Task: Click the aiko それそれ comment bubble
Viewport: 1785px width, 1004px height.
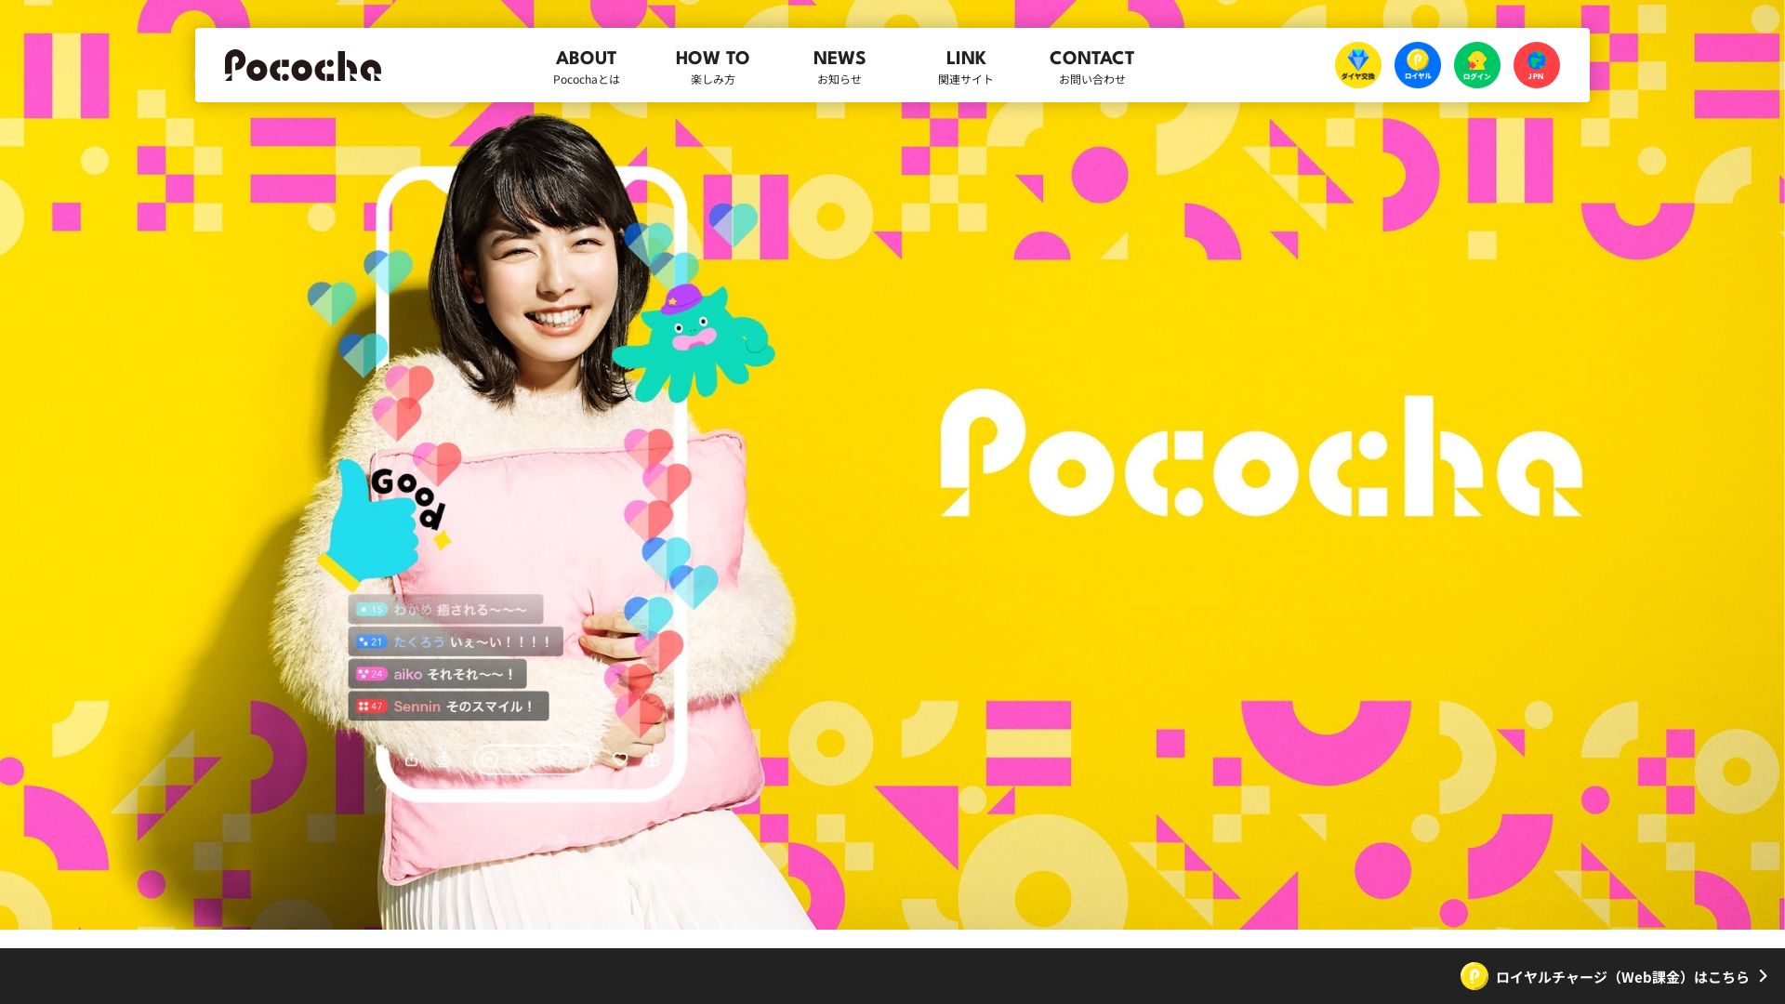Action: (437, 674)
